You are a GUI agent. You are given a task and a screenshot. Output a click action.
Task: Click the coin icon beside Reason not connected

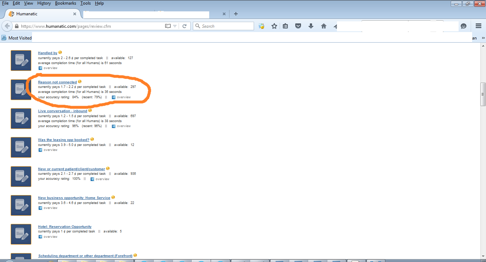[x=80, y=82]
